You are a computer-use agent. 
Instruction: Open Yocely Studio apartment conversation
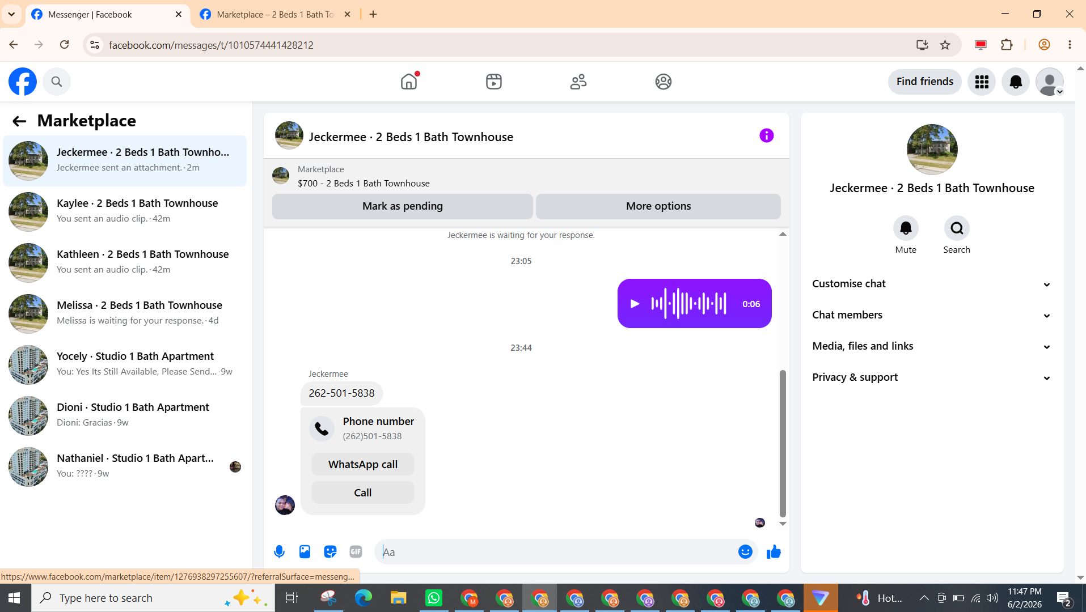[125, 364]
